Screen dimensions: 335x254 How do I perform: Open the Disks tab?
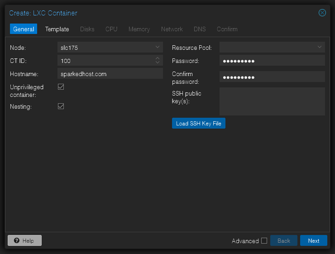coord(87,29)
